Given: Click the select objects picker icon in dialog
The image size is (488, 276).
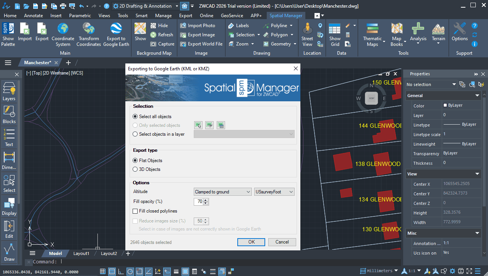Looking at the screenshot, I should [x=198, y=125].
